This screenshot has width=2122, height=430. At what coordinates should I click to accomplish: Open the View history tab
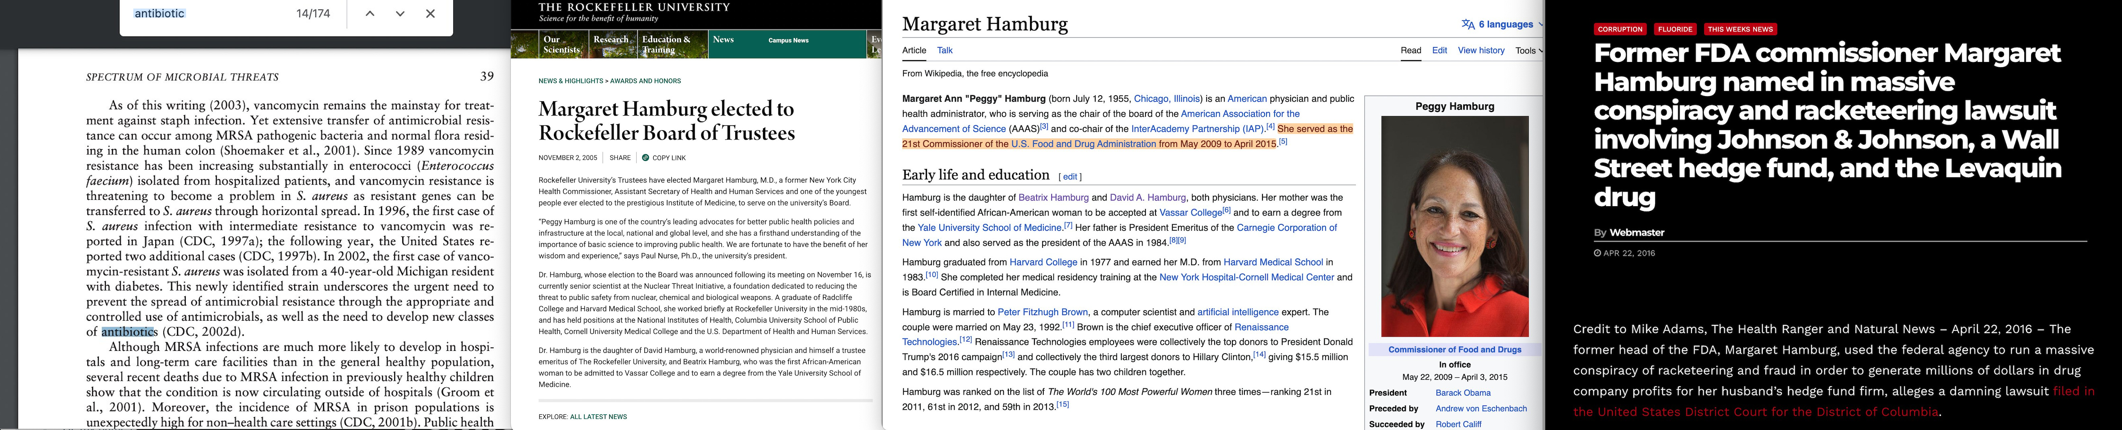(1481, 50)
